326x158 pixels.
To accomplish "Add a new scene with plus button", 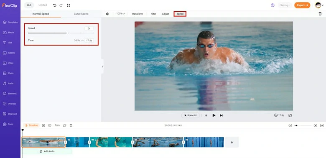I will point(232,142).
